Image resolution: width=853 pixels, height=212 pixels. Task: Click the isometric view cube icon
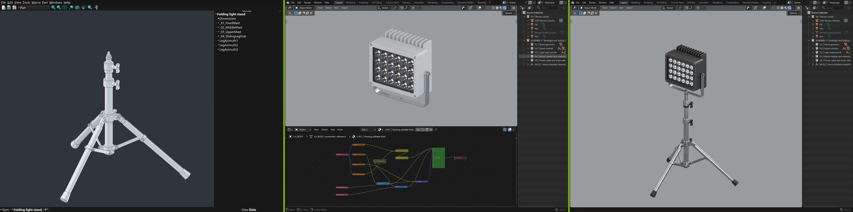click(64, 8)
